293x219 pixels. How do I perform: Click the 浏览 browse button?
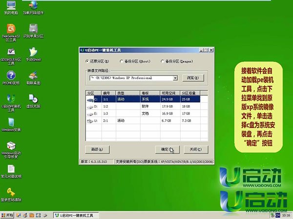click(x=193, y=78)
